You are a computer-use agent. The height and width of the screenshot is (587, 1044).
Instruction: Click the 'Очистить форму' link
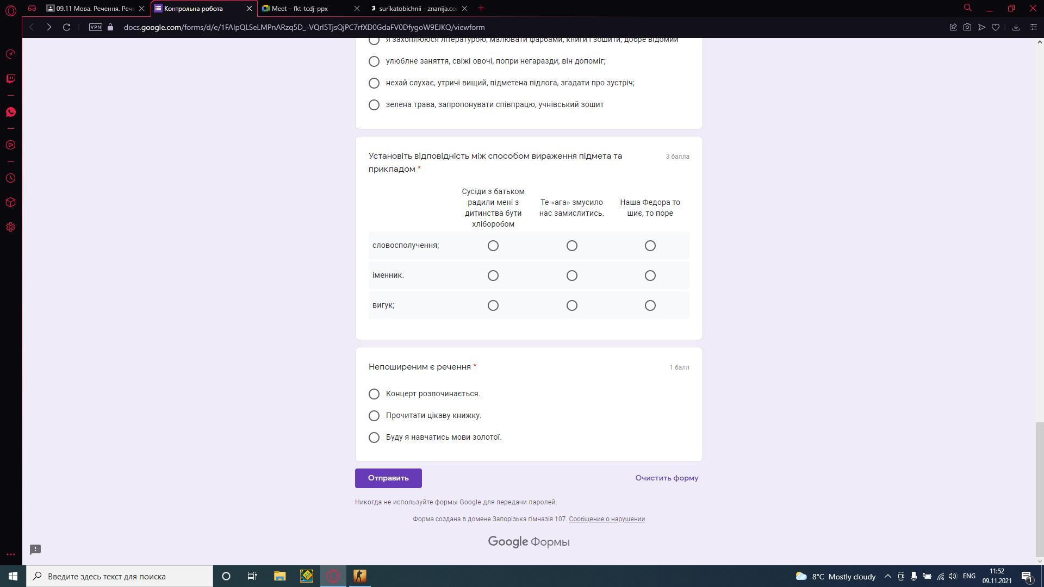click(666, 478)
